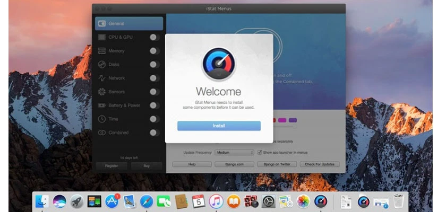Open the Update Frequency Medium dropdown
The height and width of the screenshot is (212, 446).
(x=234, y=153)
